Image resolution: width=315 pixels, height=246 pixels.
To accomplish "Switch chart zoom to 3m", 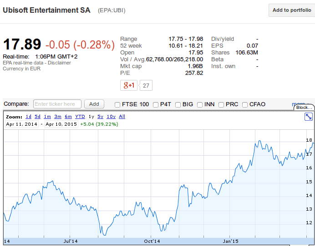I will 58,117.
